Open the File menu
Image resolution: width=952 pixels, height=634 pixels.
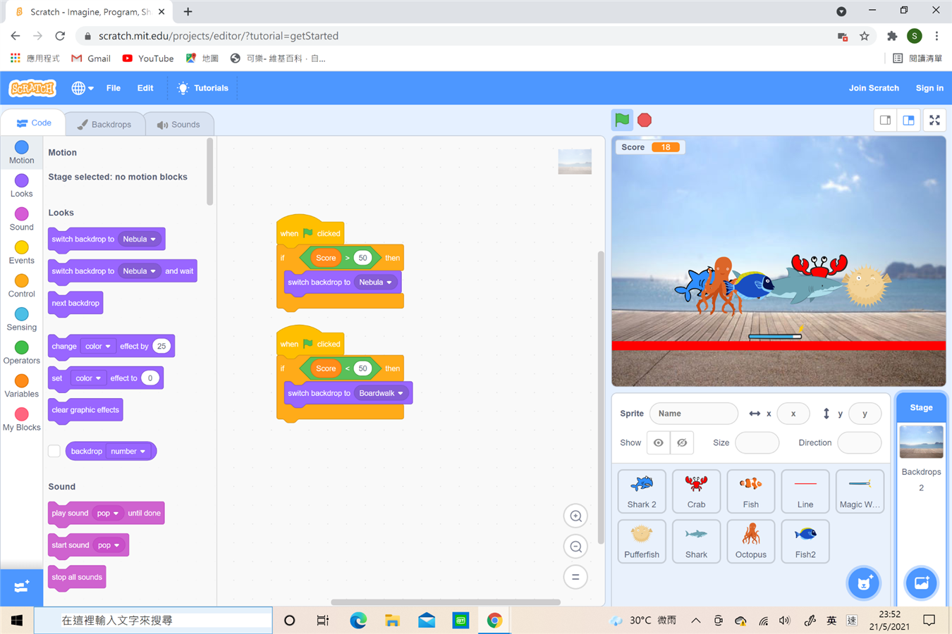(x=113, y=88)
